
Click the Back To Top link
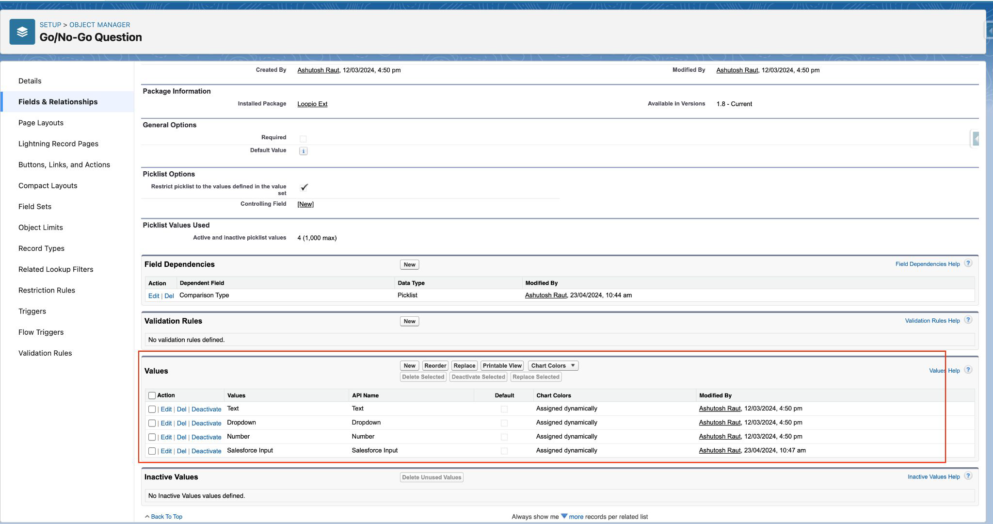(x=166, y=517)
